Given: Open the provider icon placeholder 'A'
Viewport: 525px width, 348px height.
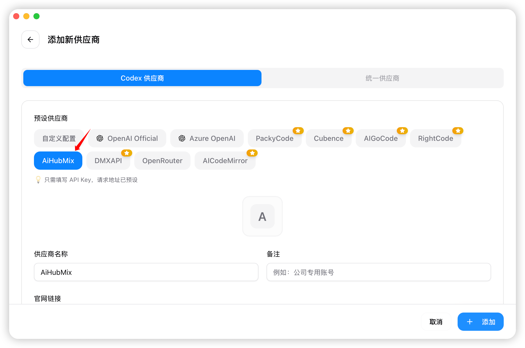Looking at the screenshot, I should pyautogui.click(x=262, y=216).
